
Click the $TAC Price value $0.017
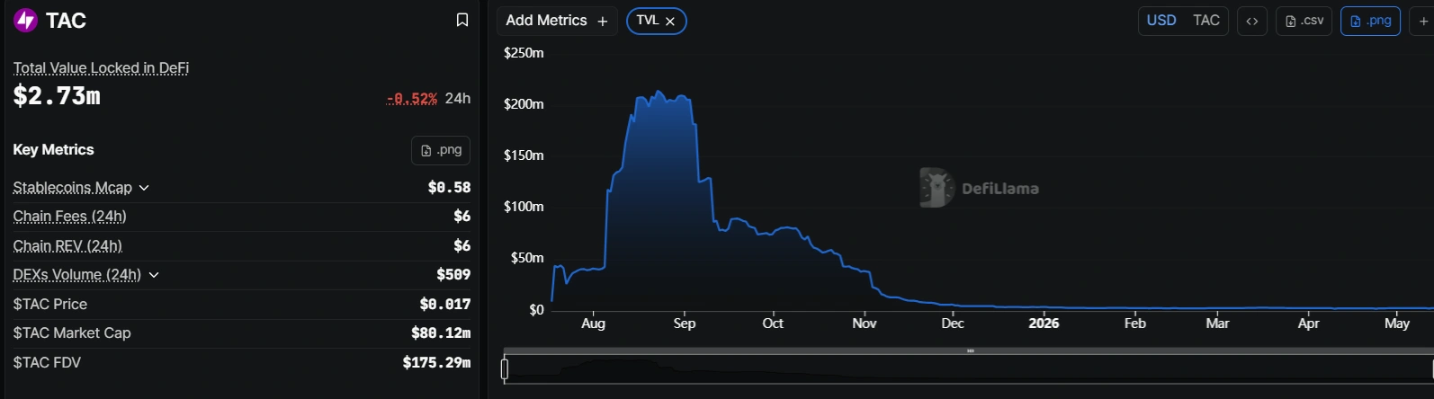pos(445,305)
